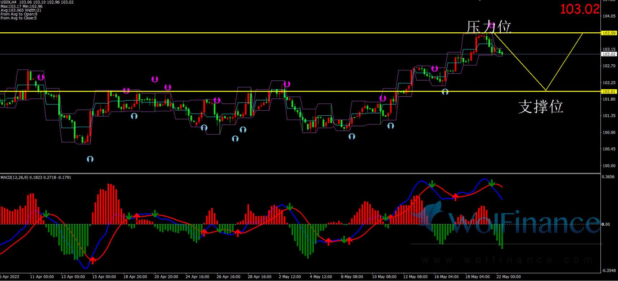Viewport: 618px width, 281px height.
Task: Click the large red 103.02 price display
Action: coord(579,9)
